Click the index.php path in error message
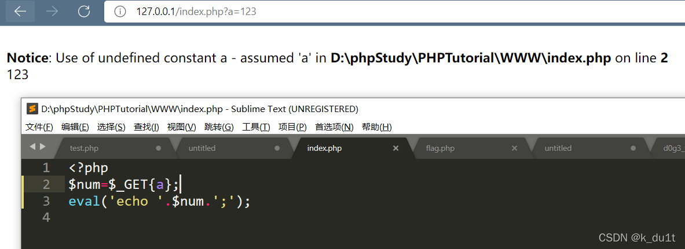 471,58
